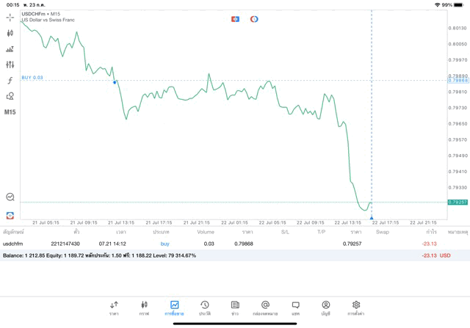Tap the red-blue flag icon atop chart
Viewport: 470px width, 328px height.
coord(235,19)
